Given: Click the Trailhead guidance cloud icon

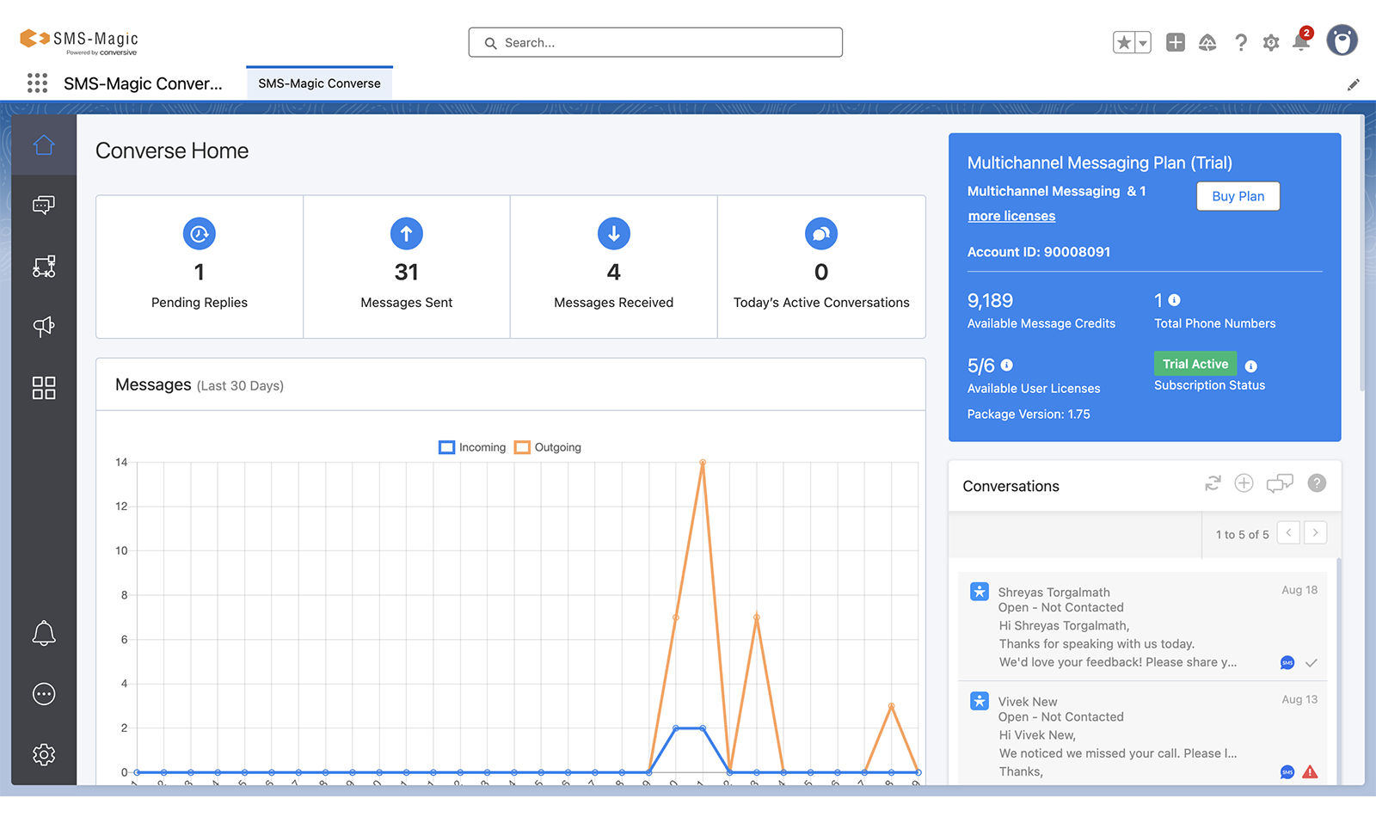Looking at the screenshot, I should pyautogui.click(x=1207, y=42).
